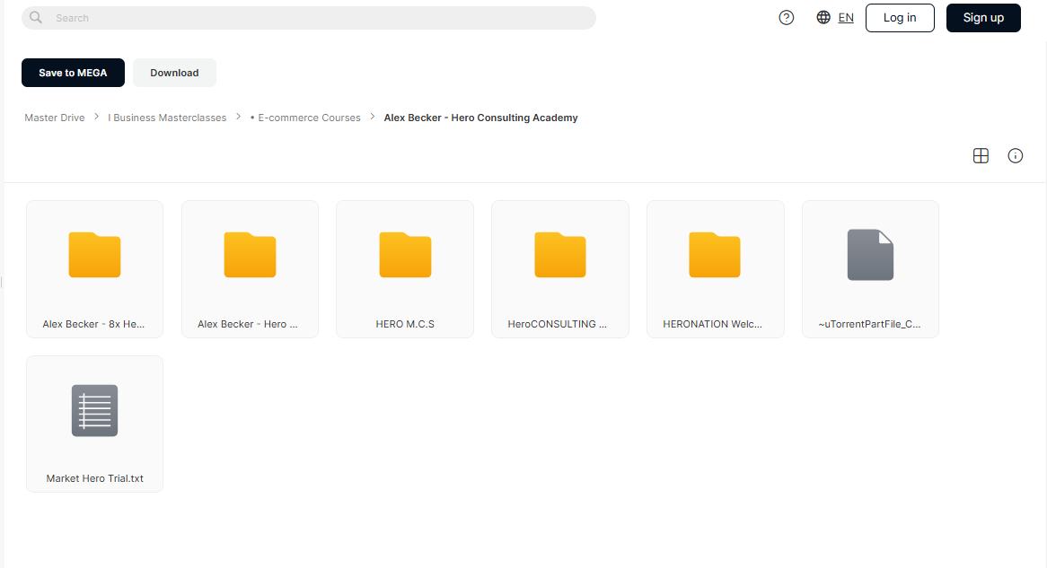Click the 'HERONATION Welc...' folder name
1047x568 pixels.
click(712, 324)
